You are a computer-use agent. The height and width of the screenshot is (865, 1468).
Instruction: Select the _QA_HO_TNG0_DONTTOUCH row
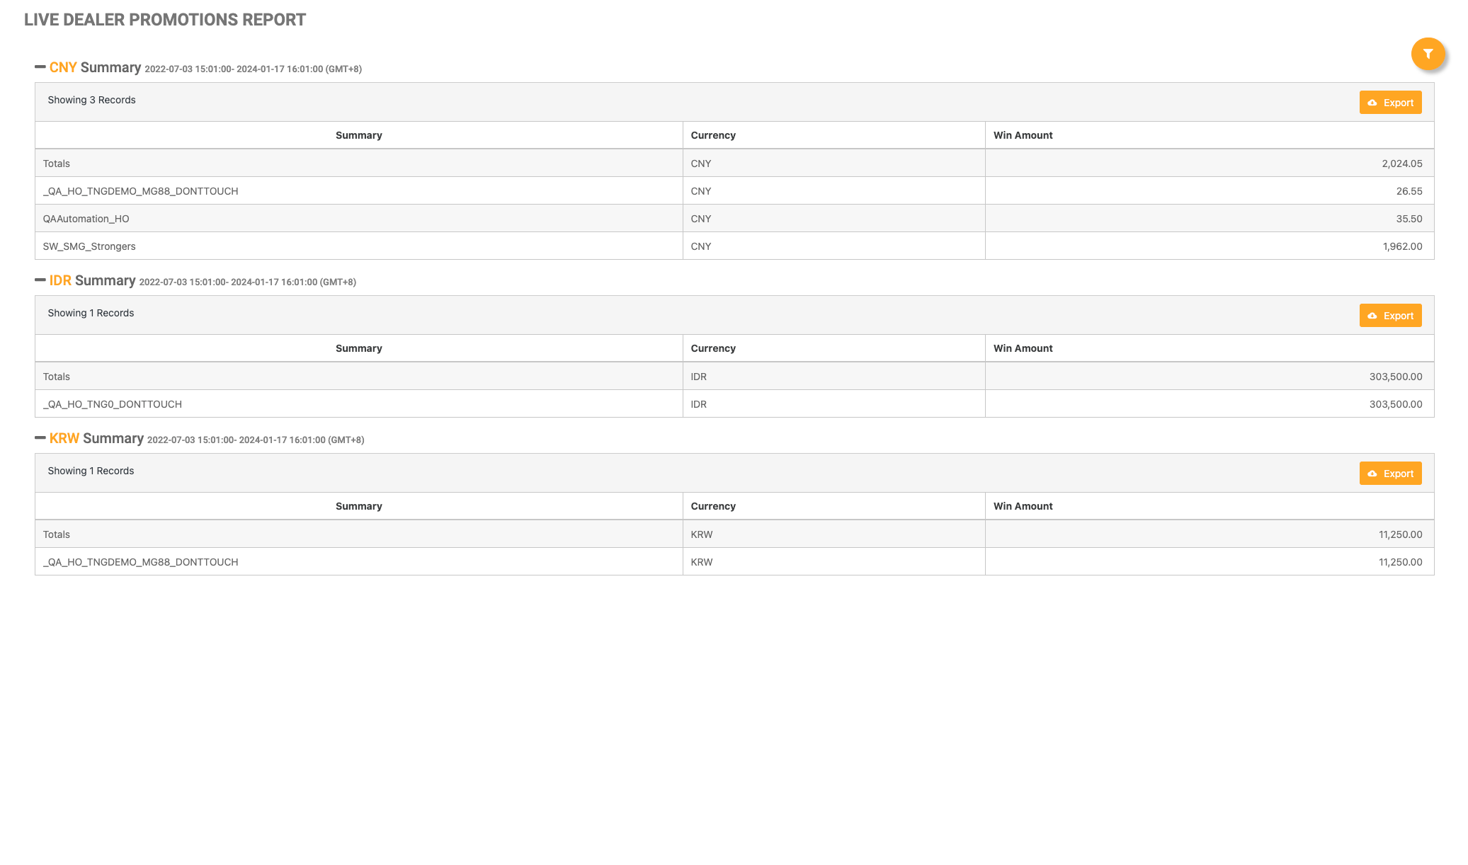click(x=112, y=404)
